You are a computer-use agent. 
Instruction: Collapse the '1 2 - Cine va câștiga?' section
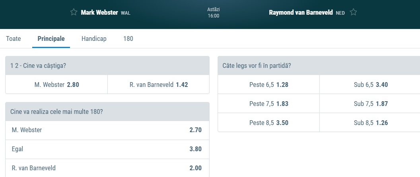click(107, 65)
